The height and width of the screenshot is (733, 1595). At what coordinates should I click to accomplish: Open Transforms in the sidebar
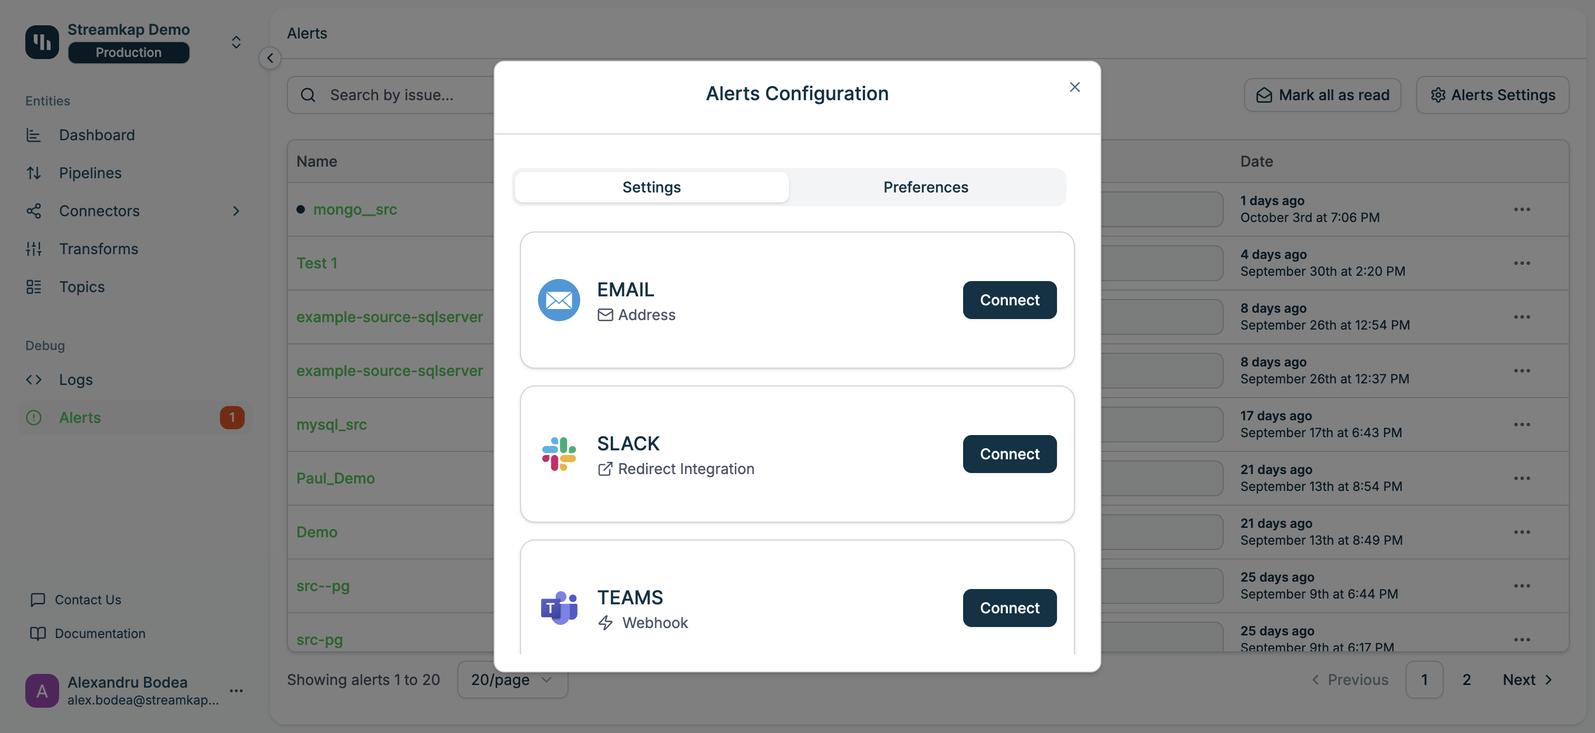(99, 249)
